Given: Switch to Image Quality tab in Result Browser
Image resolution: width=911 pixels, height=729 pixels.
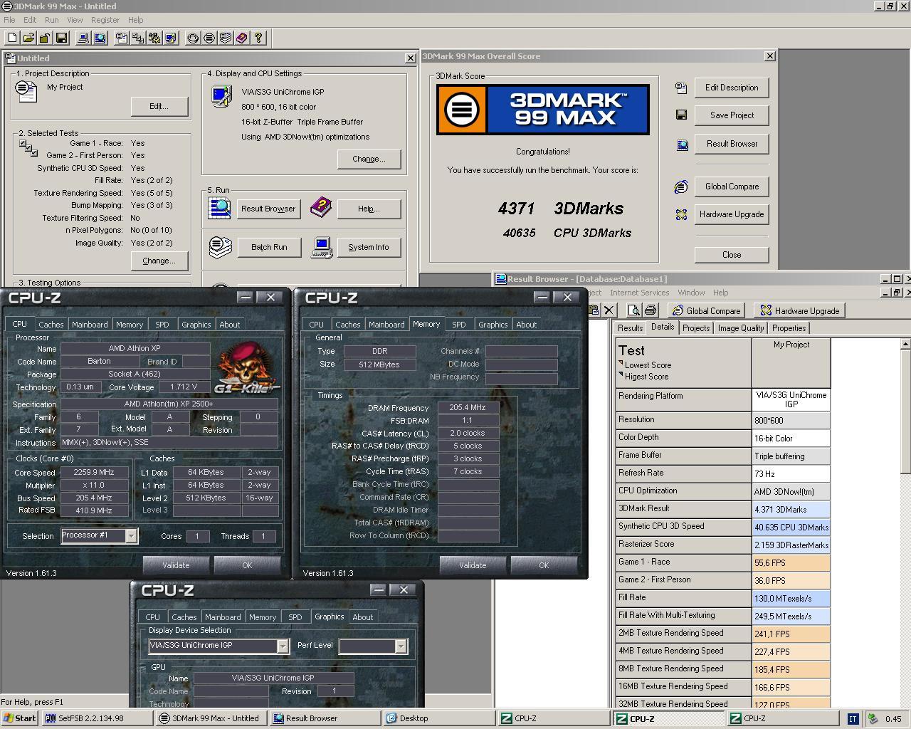Looking at the screenshot, I should [x=741, y=328].
